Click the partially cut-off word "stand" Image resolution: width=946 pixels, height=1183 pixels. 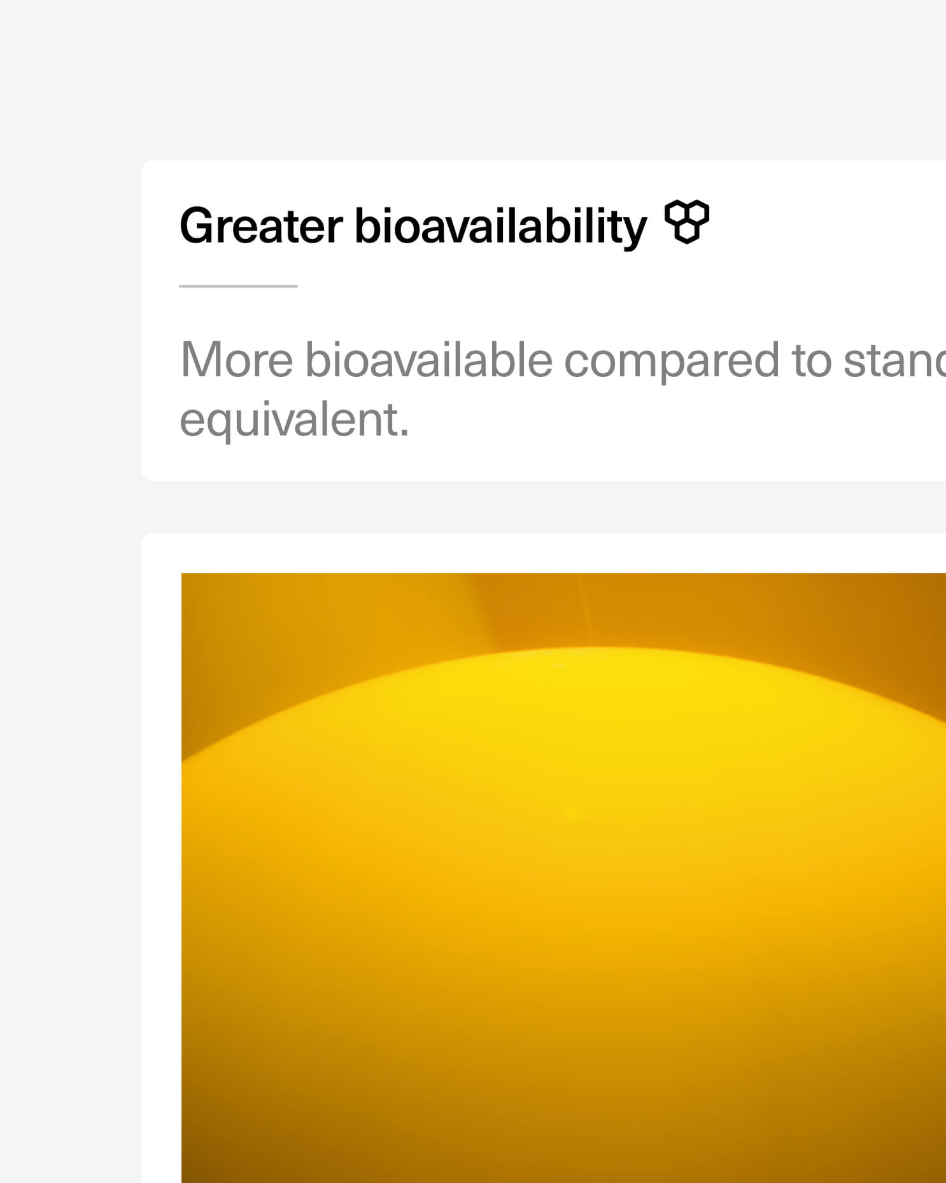click(x=894, y=360)
